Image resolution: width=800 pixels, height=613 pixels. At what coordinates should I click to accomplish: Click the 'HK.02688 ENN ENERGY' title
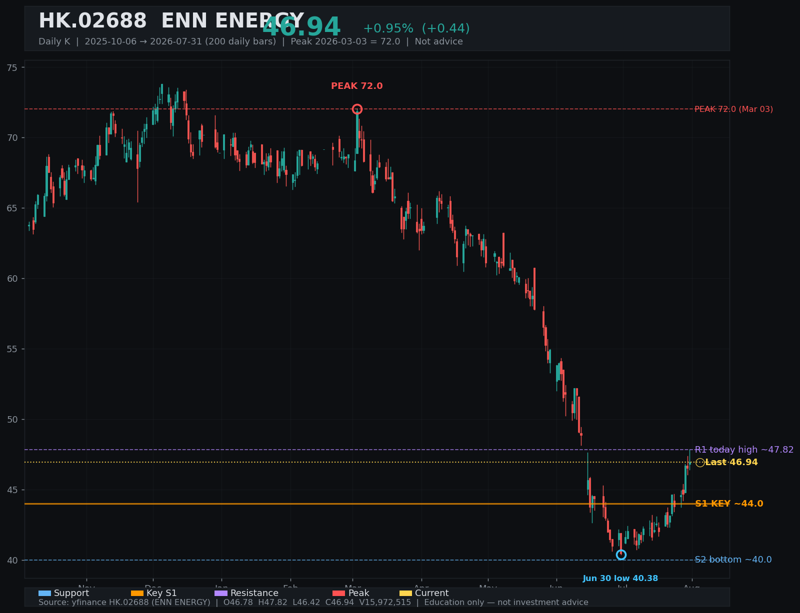click(x=171, y=21)
